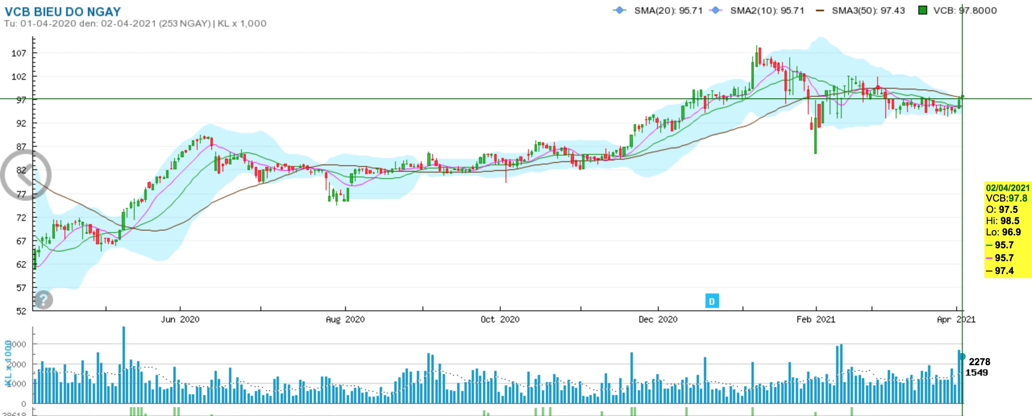Click VCB: 97.8000 legend value

[x=965, y=10]
